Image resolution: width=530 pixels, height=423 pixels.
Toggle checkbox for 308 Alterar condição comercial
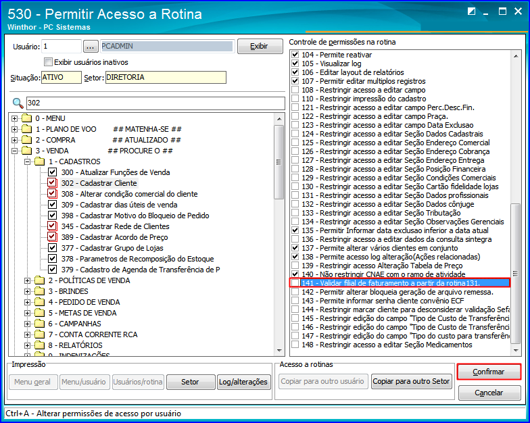point(52,194)
